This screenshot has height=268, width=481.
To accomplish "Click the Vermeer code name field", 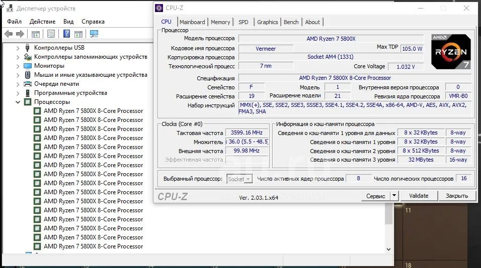I will coord(266,49).
